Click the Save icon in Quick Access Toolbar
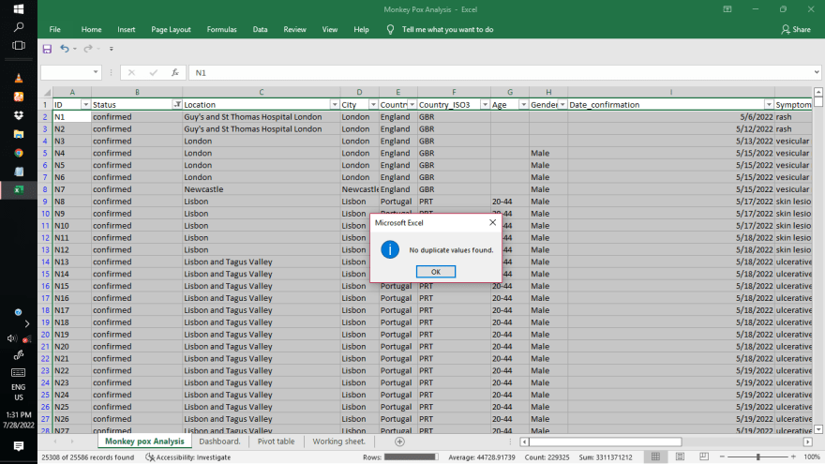This screenshot has width=825, height=464. coord(48,49)
